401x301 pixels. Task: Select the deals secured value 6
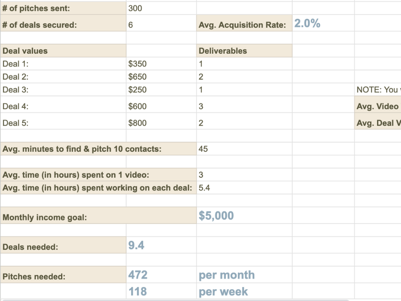(161, 25)
